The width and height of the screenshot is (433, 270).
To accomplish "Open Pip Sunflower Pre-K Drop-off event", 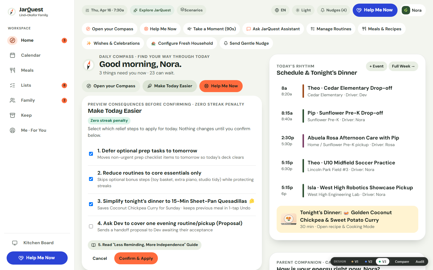I will tap(347, 116).
